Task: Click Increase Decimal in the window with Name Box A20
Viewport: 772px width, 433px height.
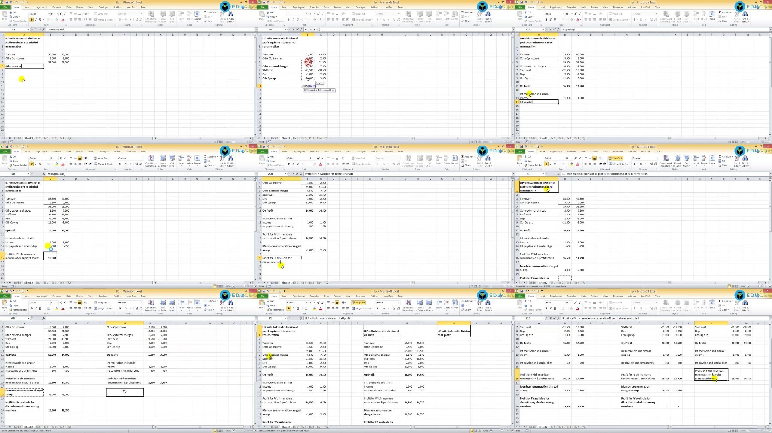Action: coord(394,164)
